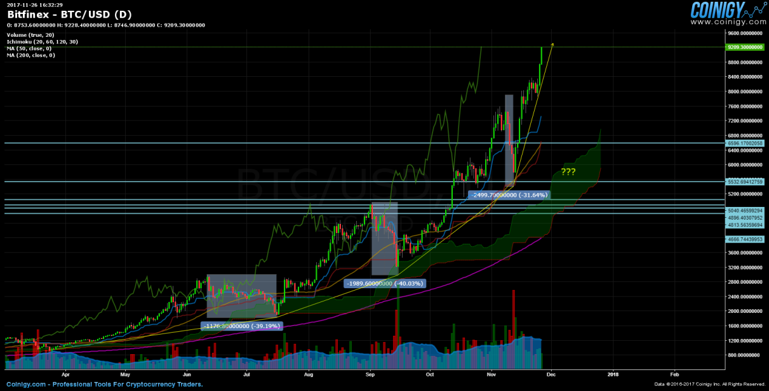Click the 4666.74439953 horizontal line price tag

coord(744,239)
